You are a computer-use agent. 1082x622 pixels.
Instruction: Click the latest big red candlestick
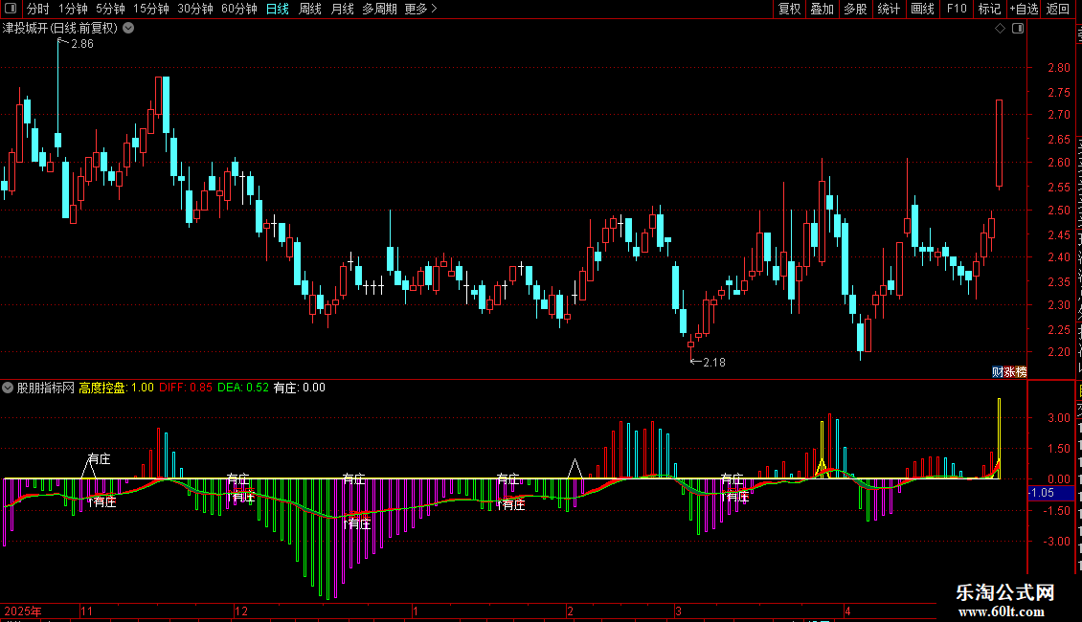tap(1000, 143)
